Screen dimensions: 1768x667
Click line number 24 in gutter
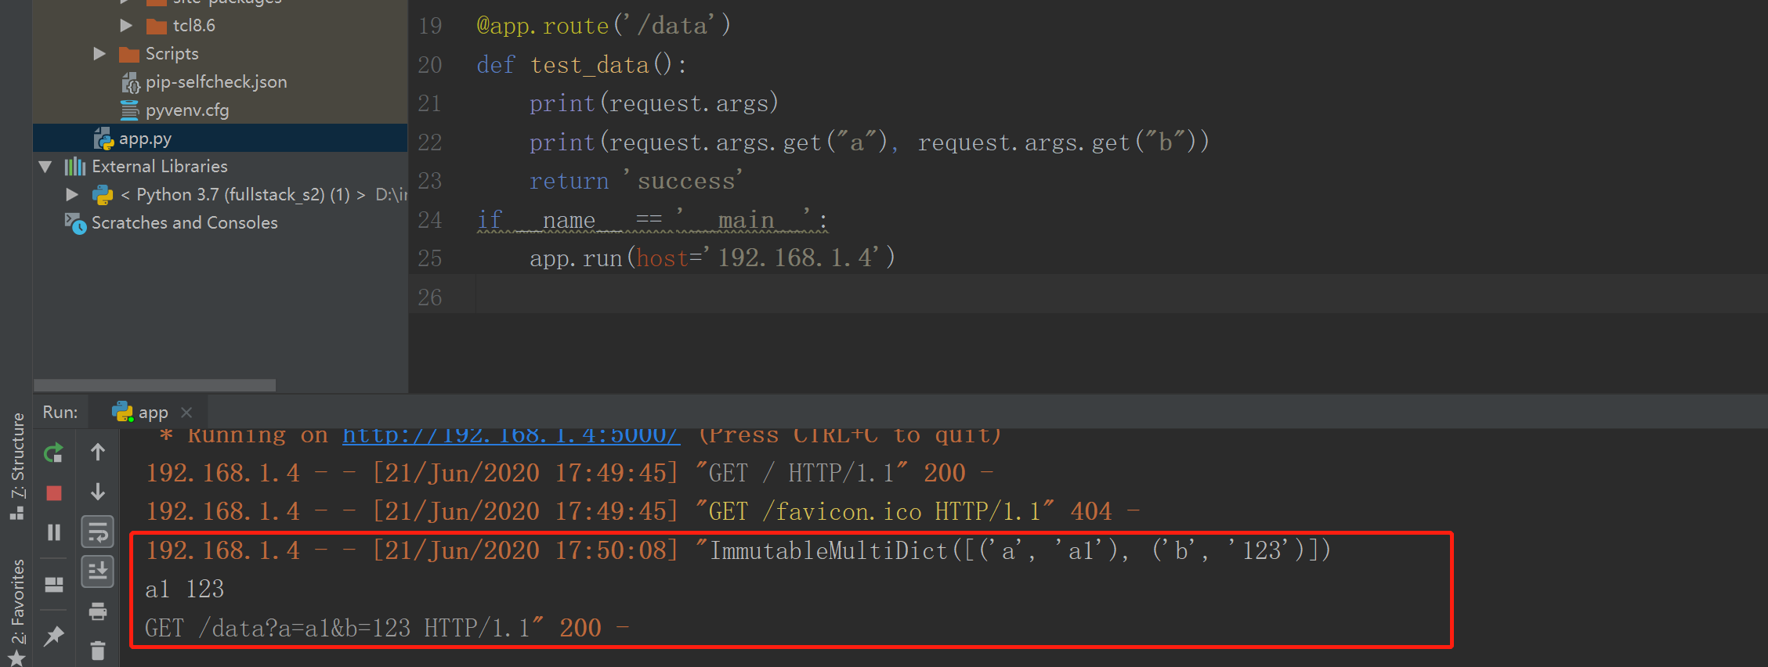(430, 219)
